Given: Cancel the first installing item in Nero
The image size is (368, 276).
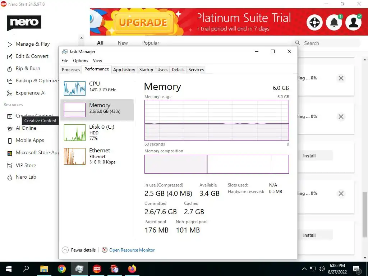Looking at the screenshot, I should pos(341,78).
